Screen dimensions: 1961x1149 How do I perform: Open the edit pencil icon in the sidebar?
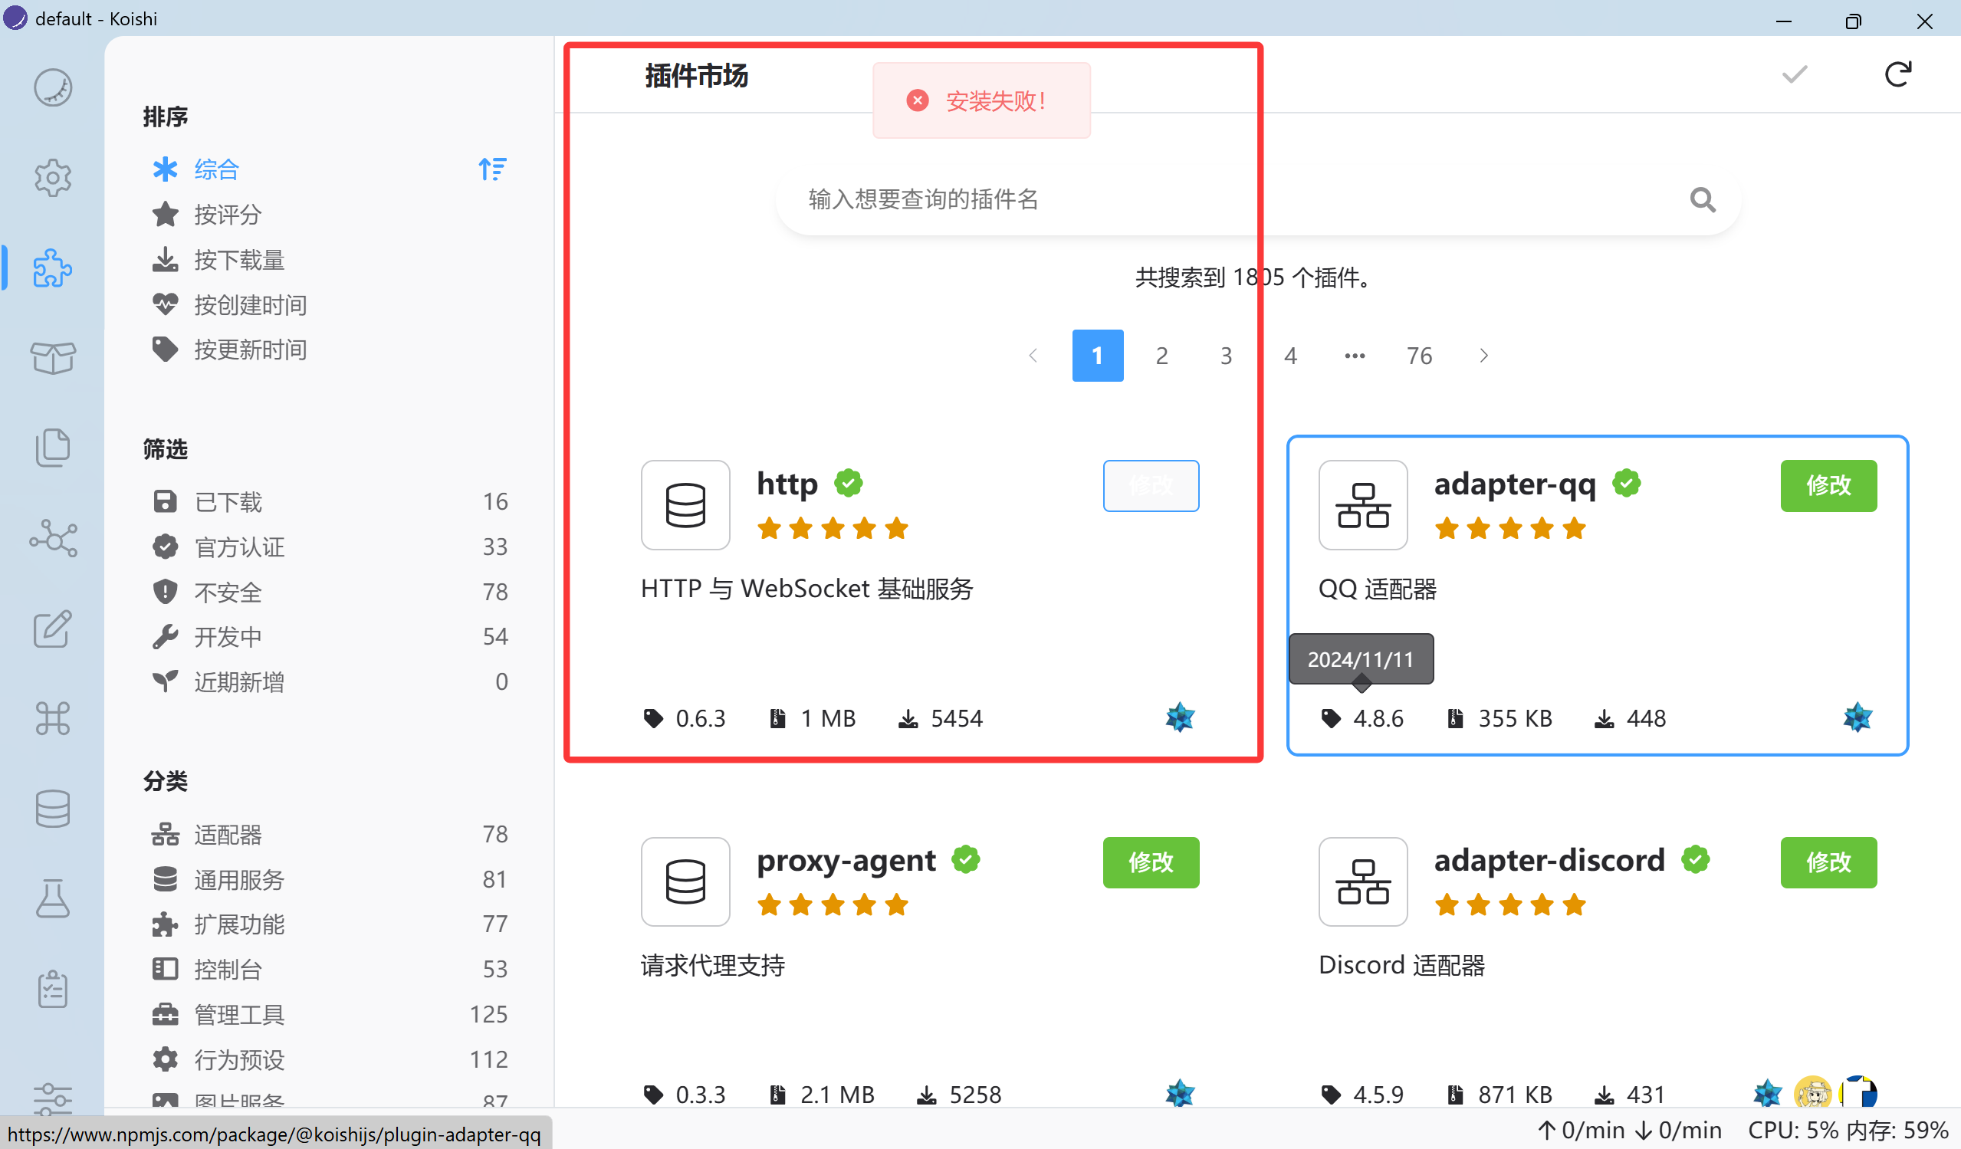(x=53, y=629)
